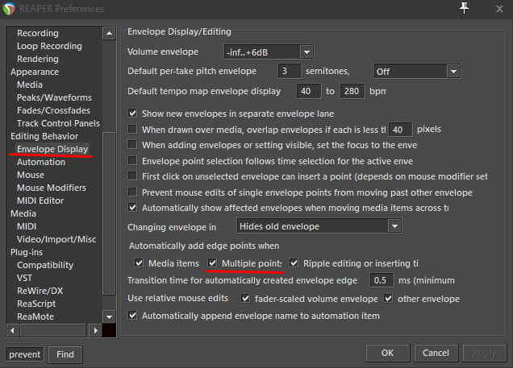513x368 pixels.
Task: Select MIDI under Media category
Action: coord(27,226)
